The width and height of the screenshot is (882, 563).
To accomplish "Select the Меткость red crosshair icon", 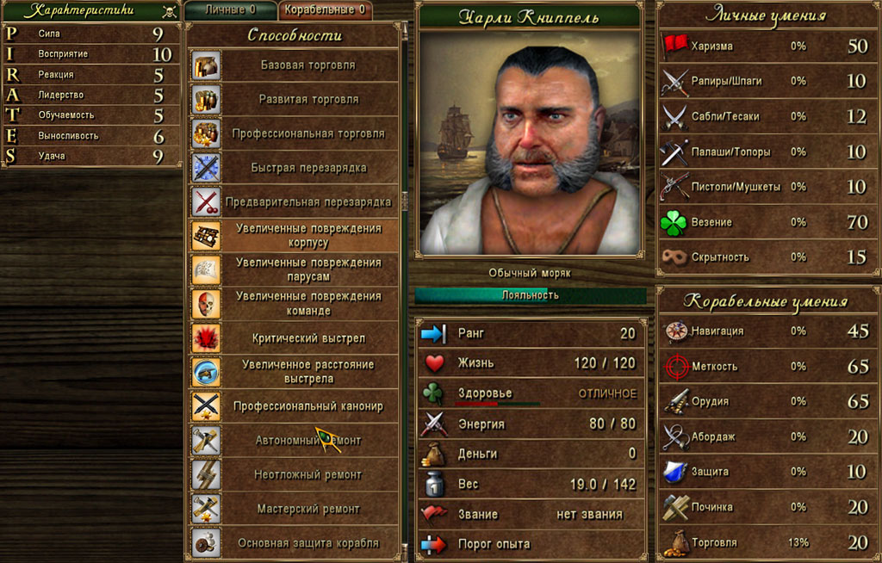I will [x=676, y=367].
